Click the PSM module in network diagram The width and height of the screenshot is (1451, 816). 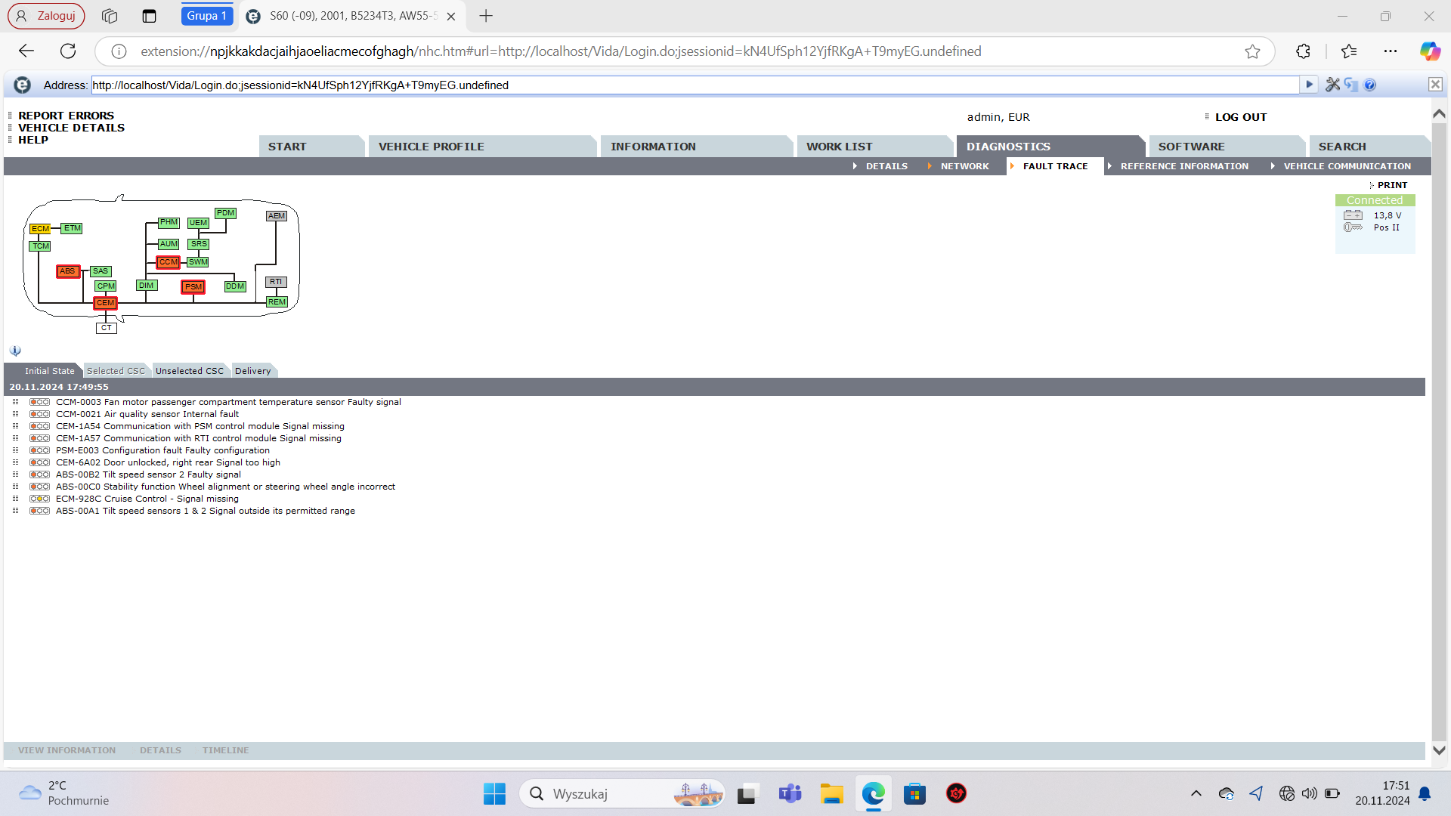pyautogui.click(x=193, y=287)
